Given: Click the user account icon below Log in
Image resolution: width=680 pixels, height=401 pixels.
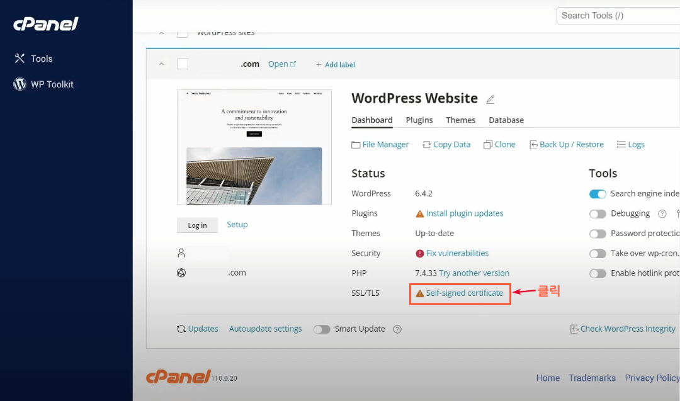Looking at the screenshot, I should pyautogui.click(x=181, y=252).
